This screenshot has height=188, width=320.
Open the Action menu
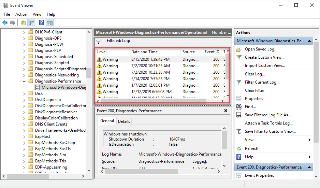[x=21, y=14]
